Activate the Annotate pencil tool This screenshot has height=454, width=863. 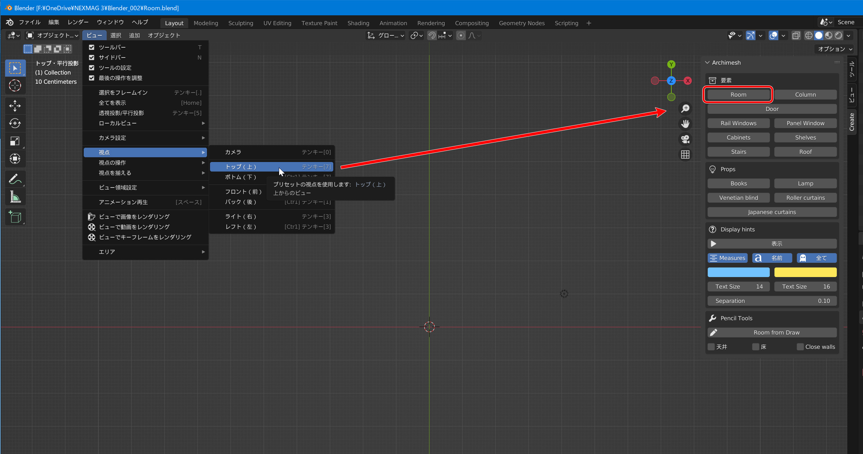[x=15, y=179]
